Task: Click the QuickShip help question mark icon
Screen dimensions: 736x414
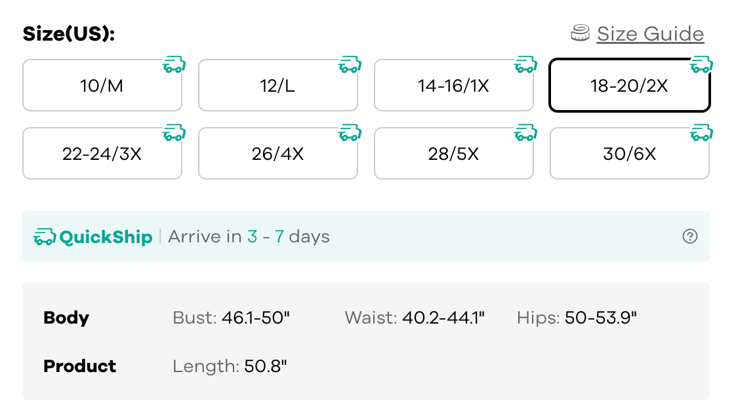Action: 689,236
